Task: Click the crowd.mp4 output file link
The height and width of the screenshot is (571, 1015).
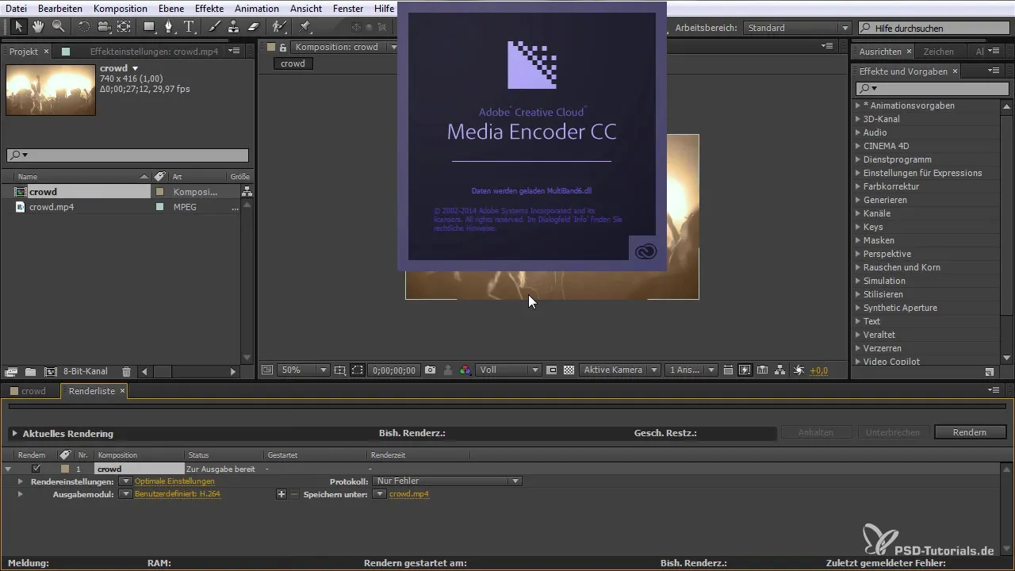Action: pyautogui.click(x=409, y=494)
